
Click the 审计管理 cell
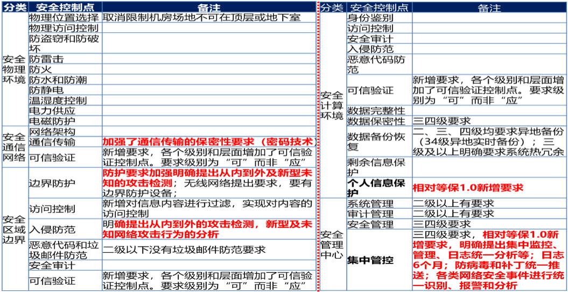coord(379,214)
